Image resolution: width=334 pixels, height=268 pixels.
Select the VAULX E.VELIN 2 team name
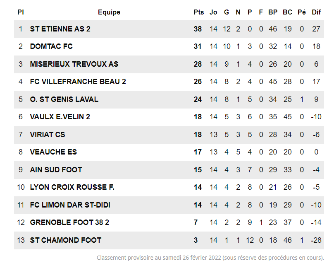tap(60, 117)
